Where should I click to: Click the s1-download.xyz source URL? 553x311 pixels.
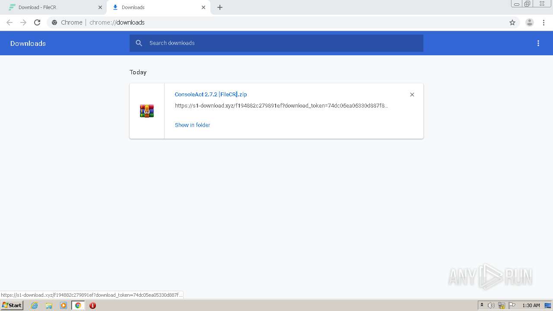pyautogui.click(x=281, y=105)
